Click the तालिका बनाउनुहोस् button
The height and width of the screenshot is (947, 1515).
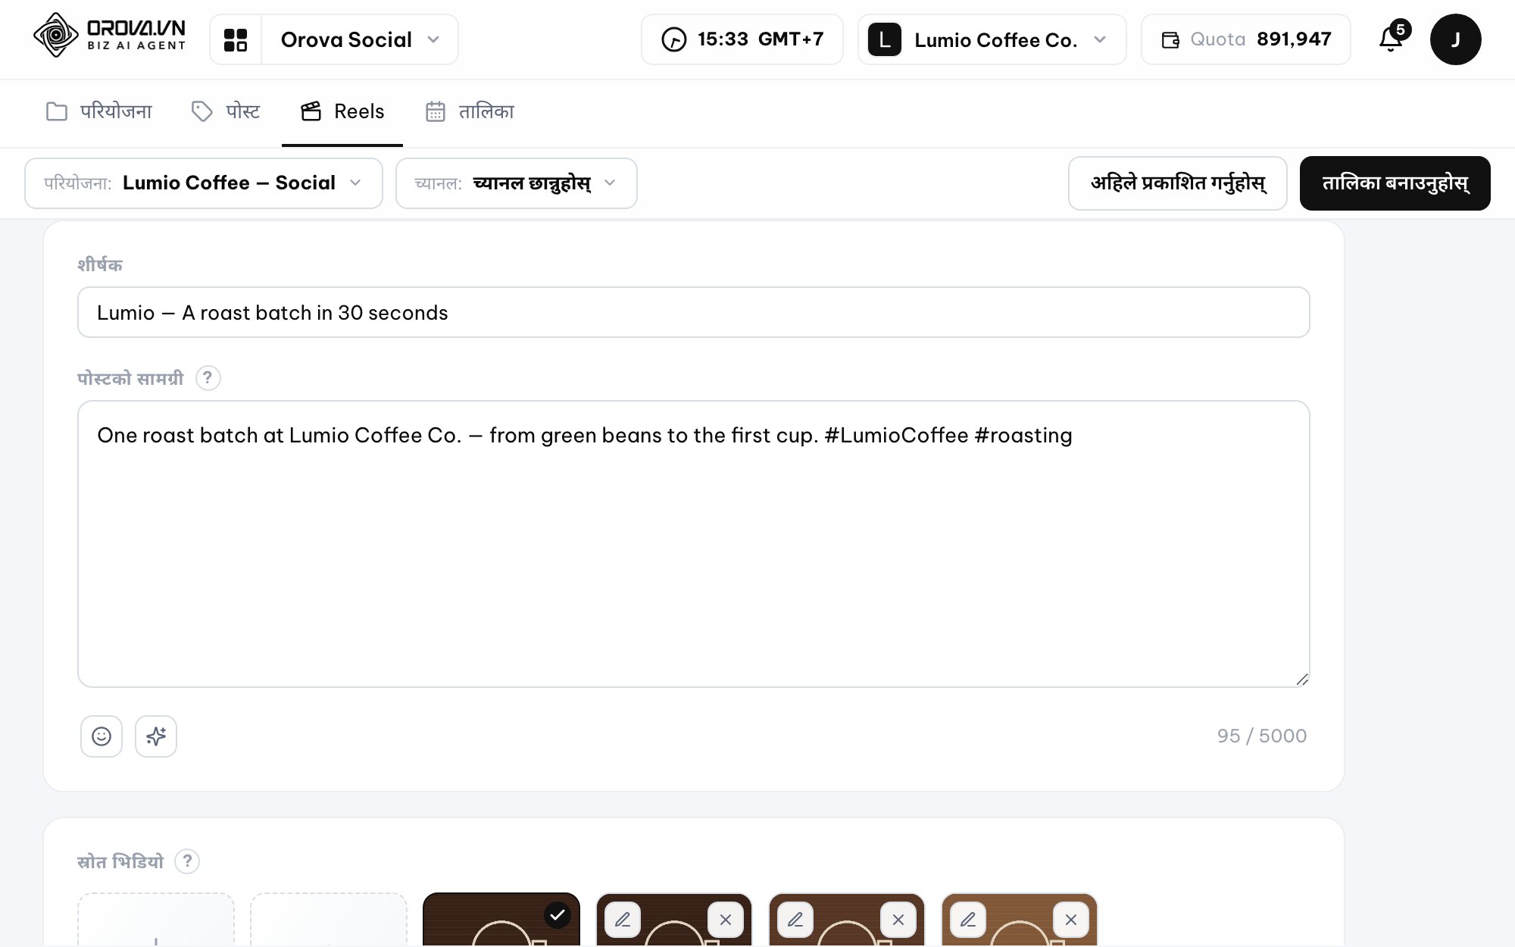coord(1395,183)
